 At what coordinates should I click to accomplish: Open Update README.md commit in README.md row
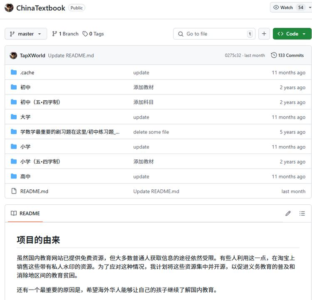tap(156, 191)
